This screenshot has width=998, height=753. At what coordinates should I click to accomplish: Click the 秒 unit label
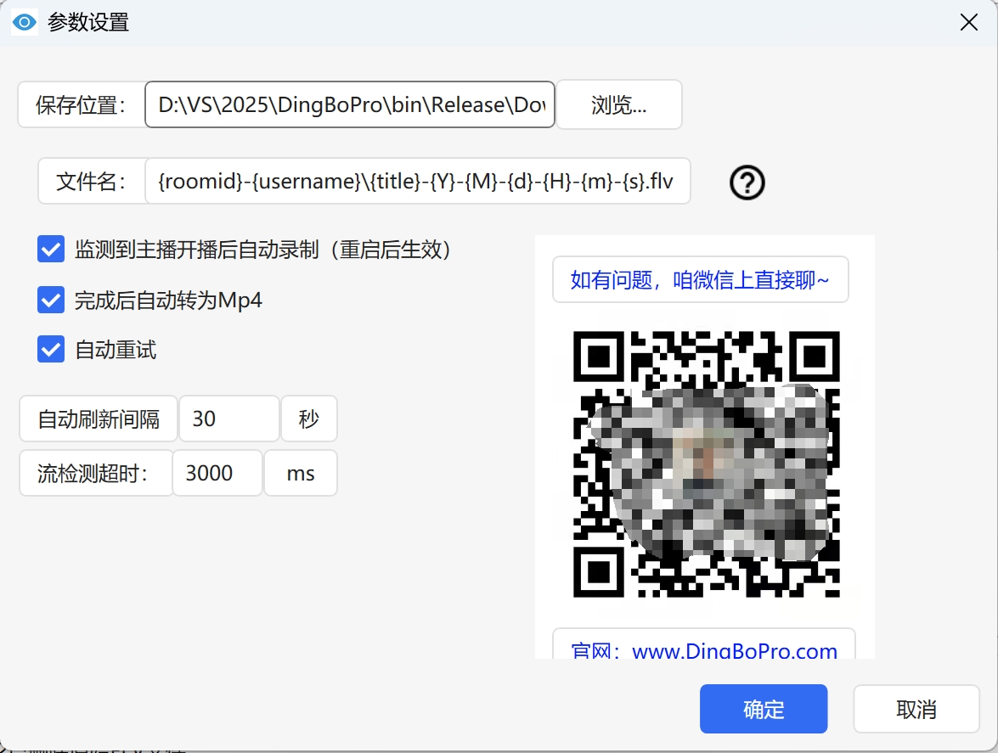pos(309,419)
